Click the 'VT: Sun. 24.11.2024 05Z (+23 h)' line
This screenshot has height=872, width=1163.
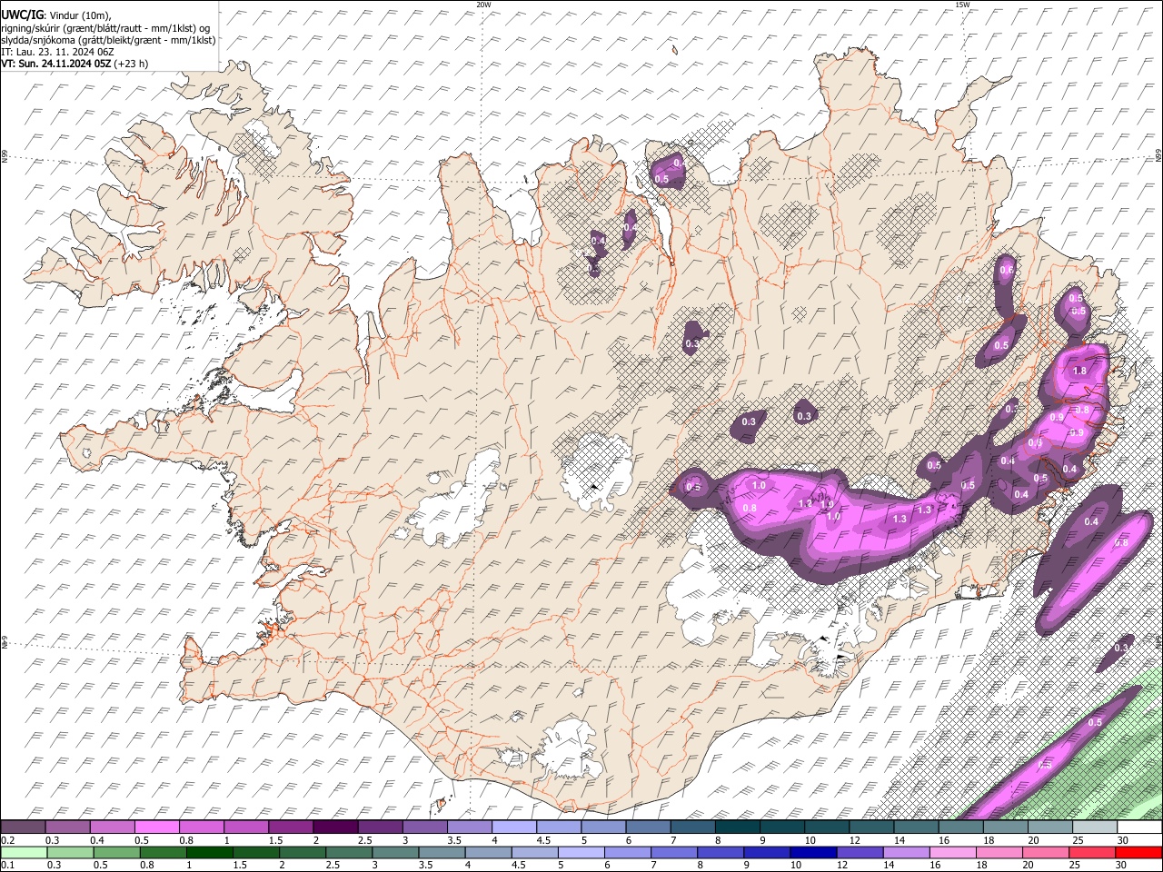tap(75, 64)
